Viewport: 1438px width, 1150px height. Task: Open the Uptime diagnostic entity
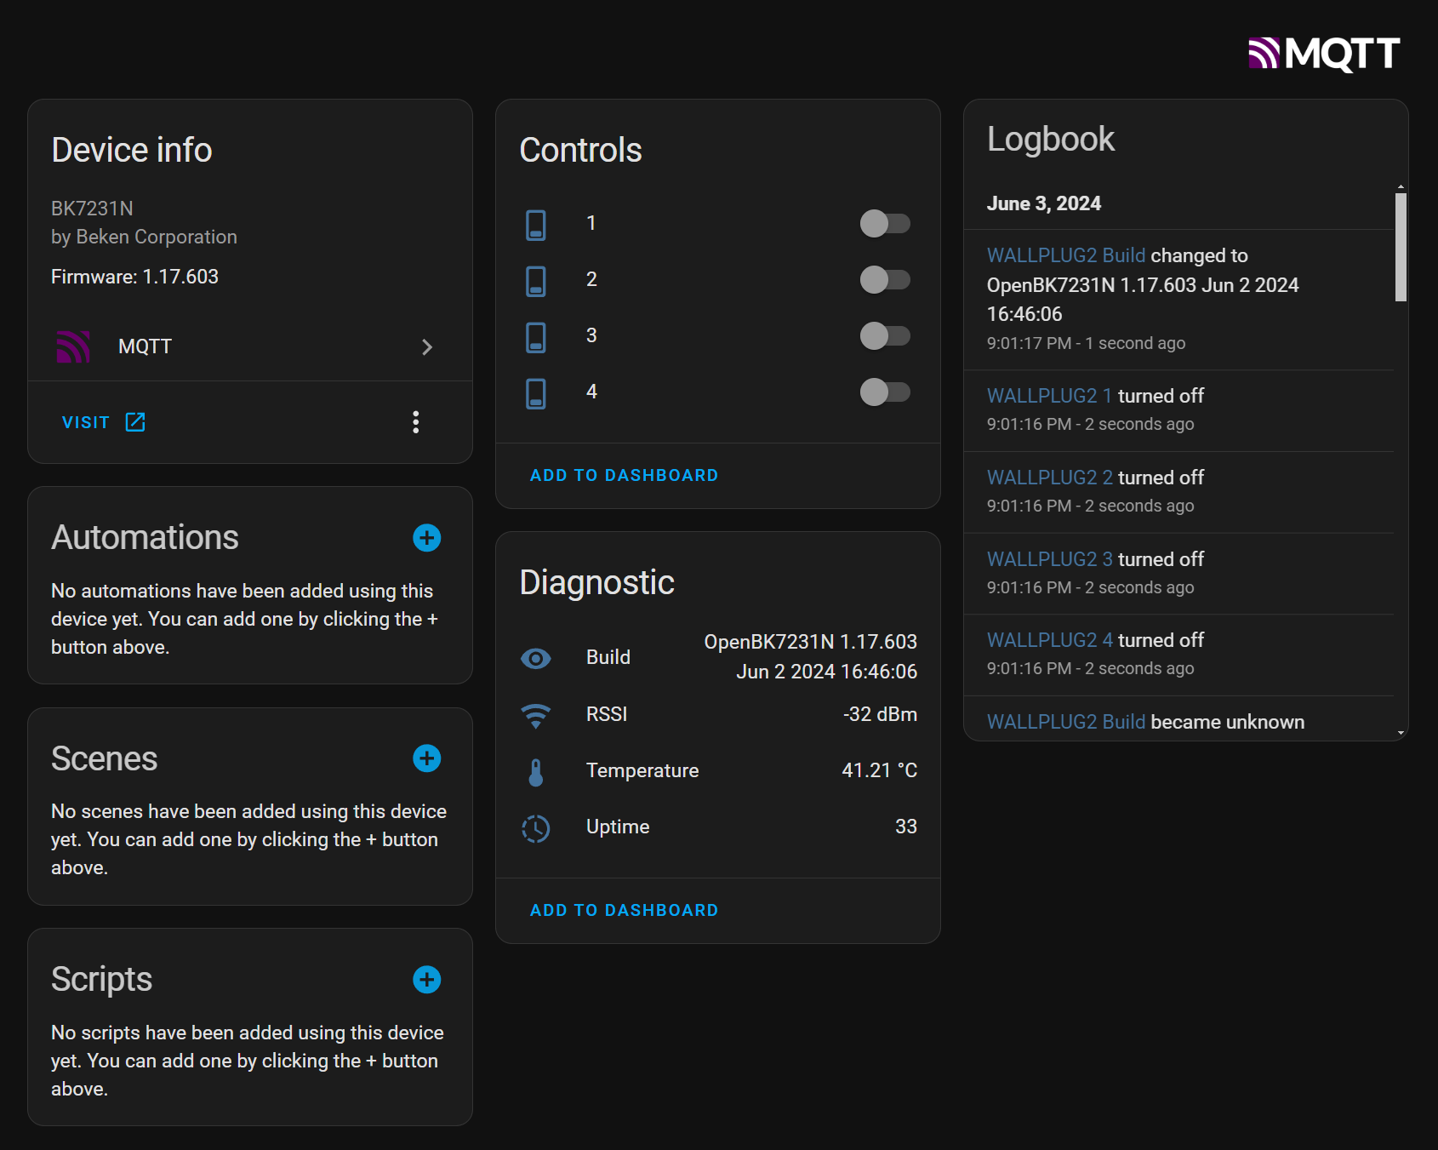[718, 827]
